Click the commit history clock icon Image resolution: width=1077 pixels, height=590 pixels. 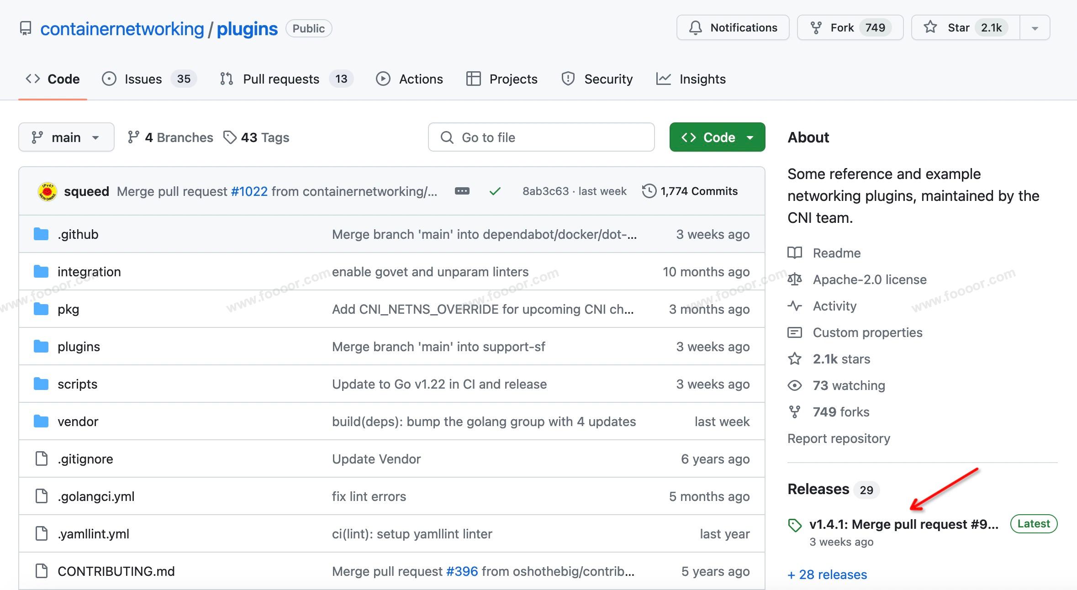pos(649,191)
